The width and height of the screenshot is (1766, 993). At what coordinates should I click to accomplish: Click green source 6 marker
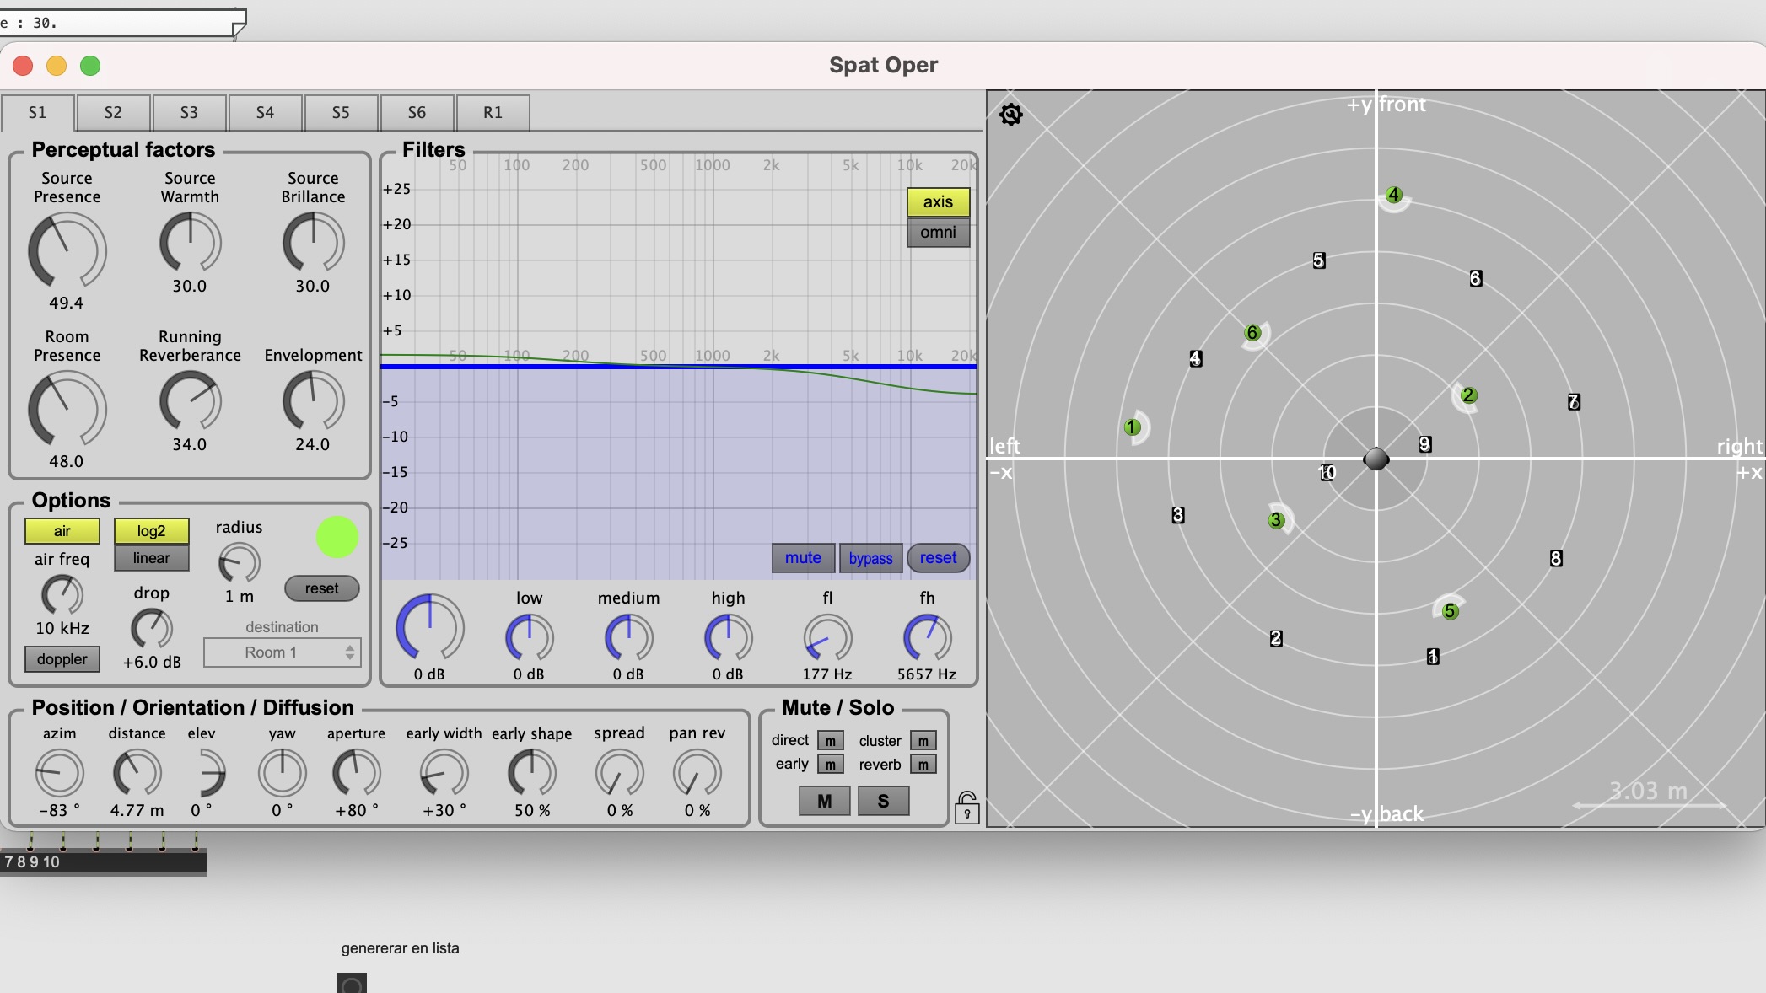pyautogui.click(x=1252, y=333)
